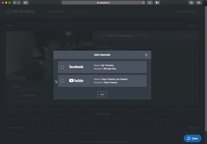Click the Facebook logo in channel list
This screenshot has height=144, width=207.
(76, 67)
